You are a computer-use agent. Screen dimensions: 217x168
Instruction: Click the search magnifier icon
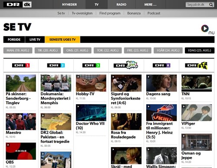click(211, 5)
